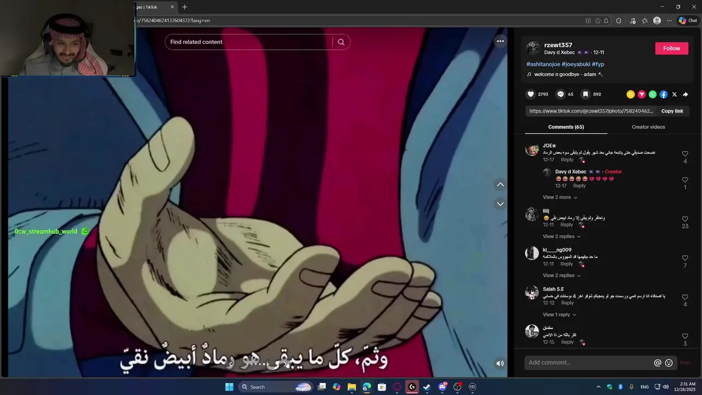The width and height of the screenshot is (702, 395).
Task: Like the comment by lllij
Action: 685,219
